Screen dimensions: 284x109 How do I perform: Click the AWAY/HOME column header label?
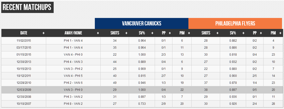pyautogui.click(x=73, y=33)
